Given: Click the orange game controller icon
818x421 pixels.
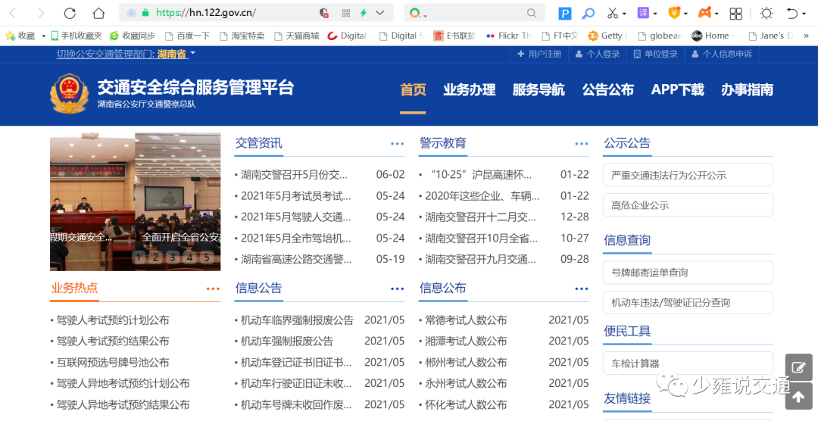Looking at the screenshot, I should point(705,13).
